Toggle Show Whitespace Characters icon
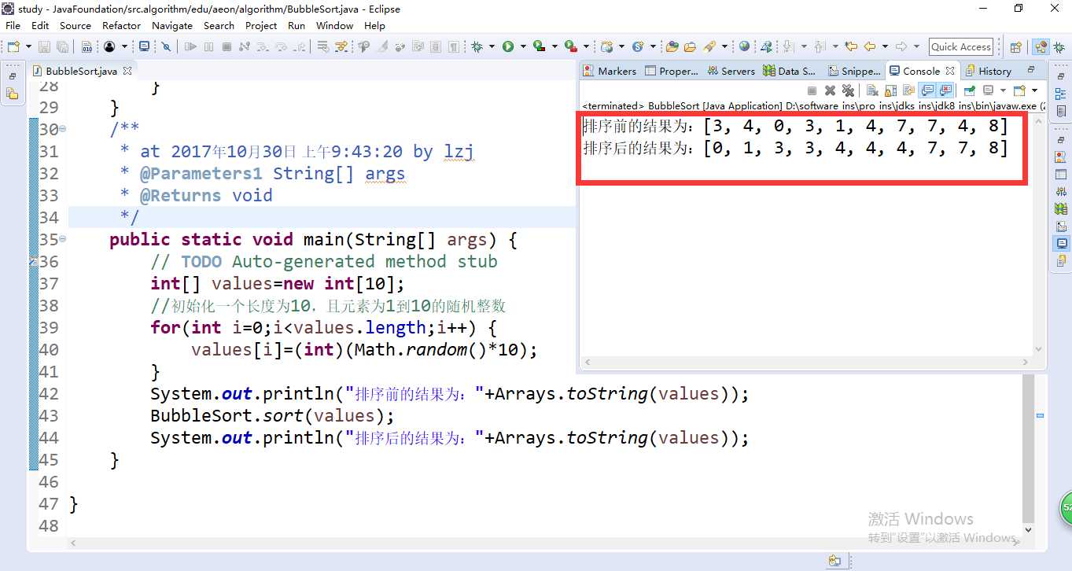This screenshot has width=1072, height=571. coord(454,47)
